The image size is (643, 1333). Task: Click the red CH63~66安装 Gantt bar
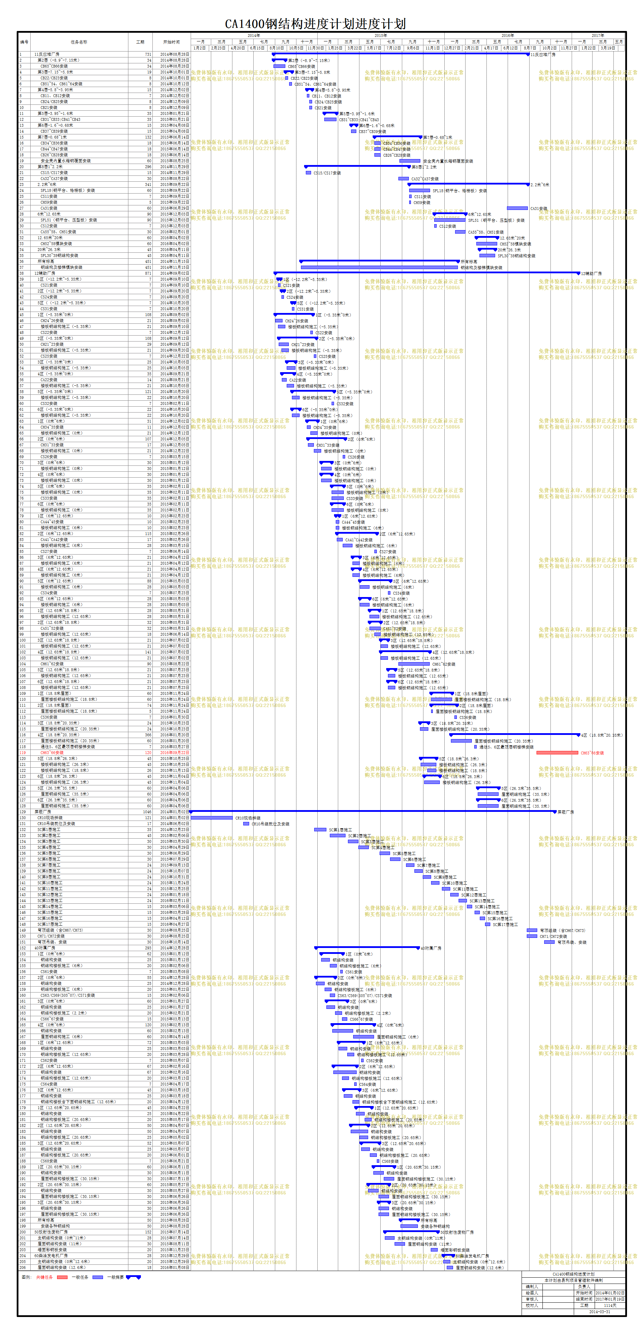pos(557,753)
